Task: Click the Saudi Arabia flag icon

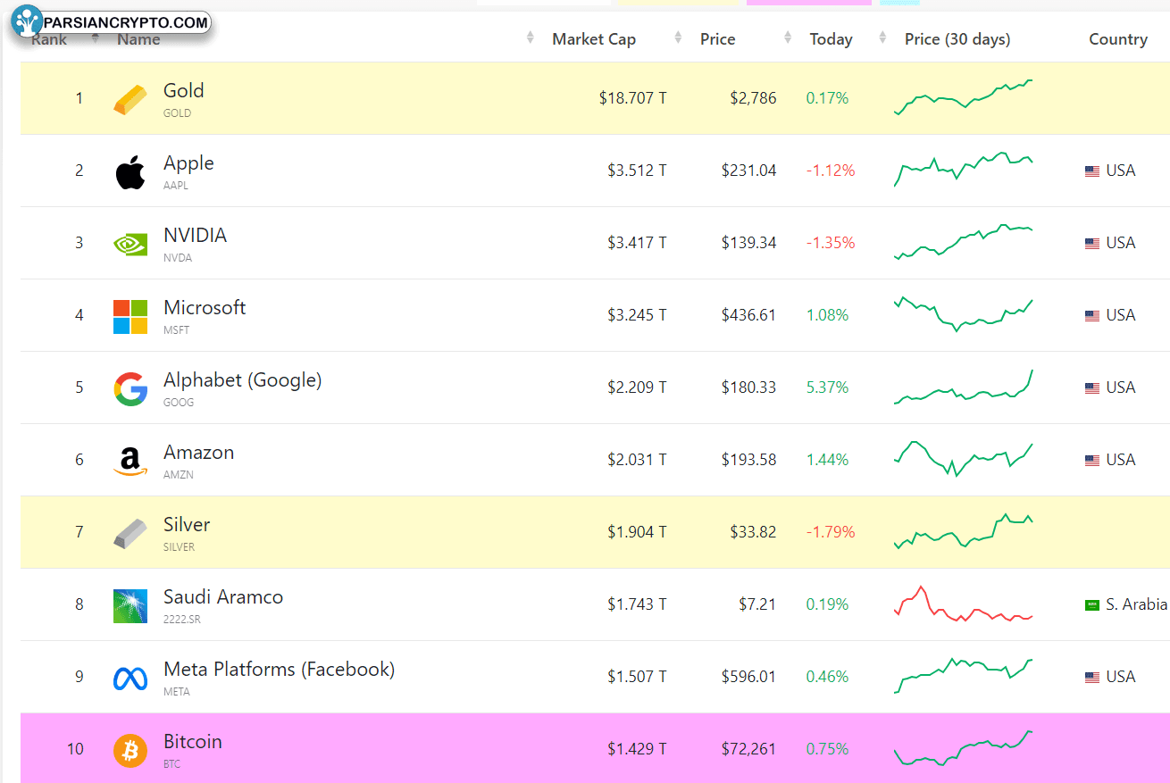Action: coord(1092,605)
